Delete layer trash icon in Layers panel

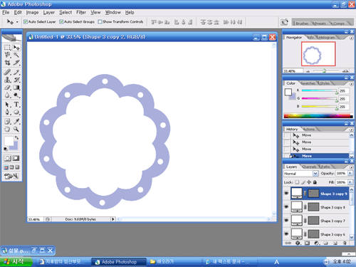pyautogui.click(x=345, y=243)
